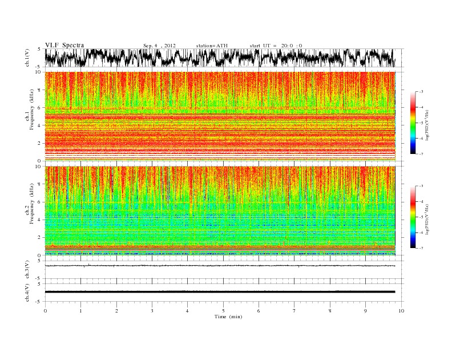
Task: Click the "Time (min)" axis title
Action: pyautogui.click(x=228, y=316)
